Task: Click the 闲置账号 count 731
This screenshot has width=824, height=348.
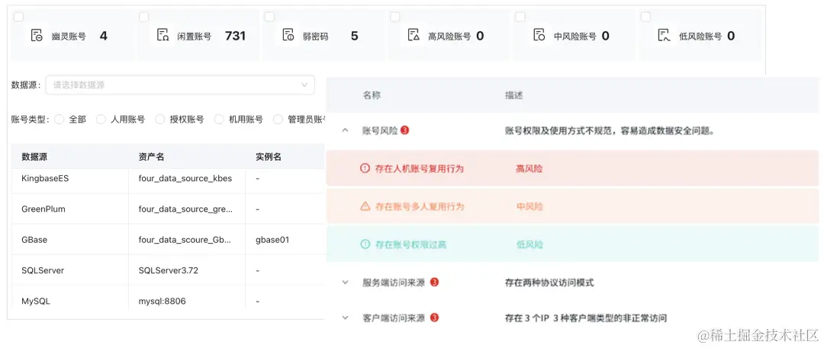Action: (236, 36)
